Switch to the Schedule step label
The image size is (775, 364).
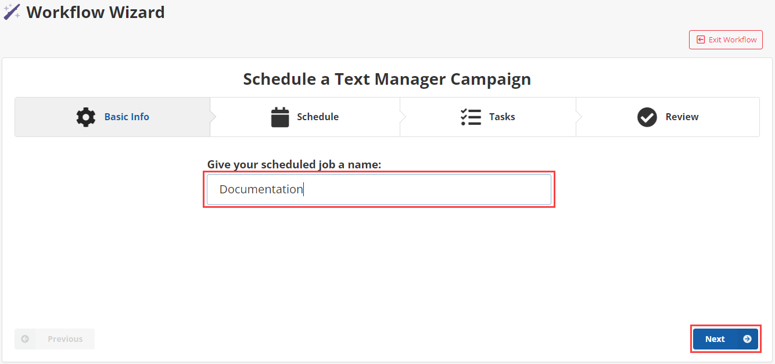[318, 117]
